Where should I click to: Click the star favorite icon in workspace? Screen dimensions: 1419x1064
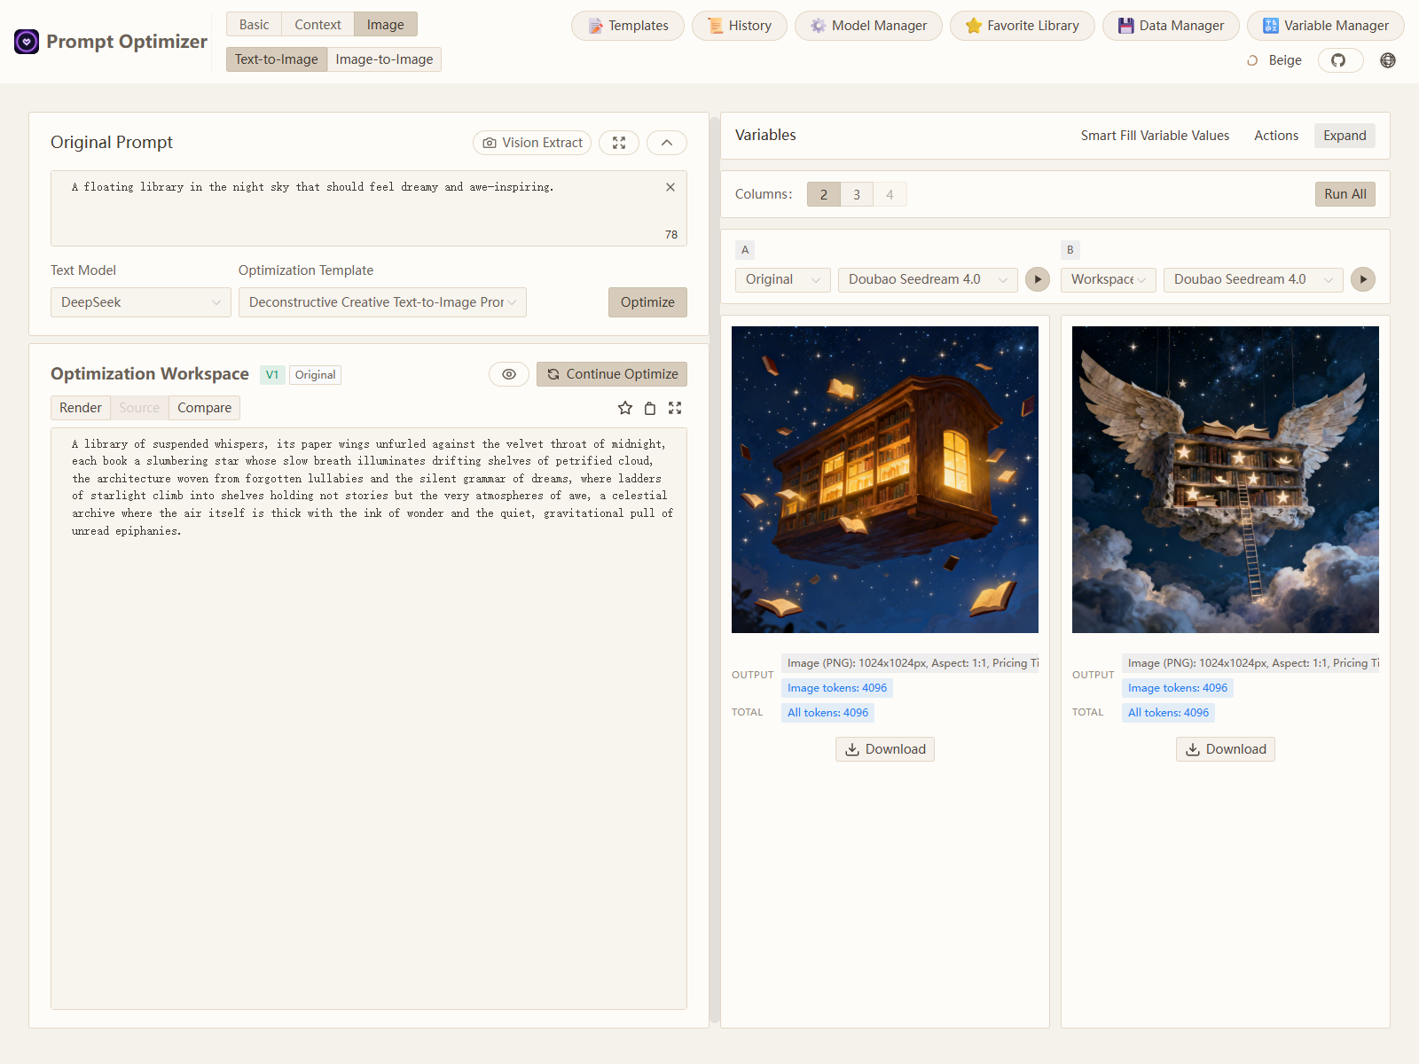click(x=625, y=408)
